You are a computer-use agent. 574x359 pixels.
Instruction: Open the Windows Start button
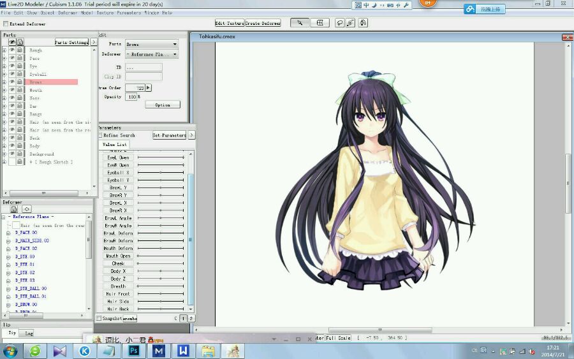[10, 351]
